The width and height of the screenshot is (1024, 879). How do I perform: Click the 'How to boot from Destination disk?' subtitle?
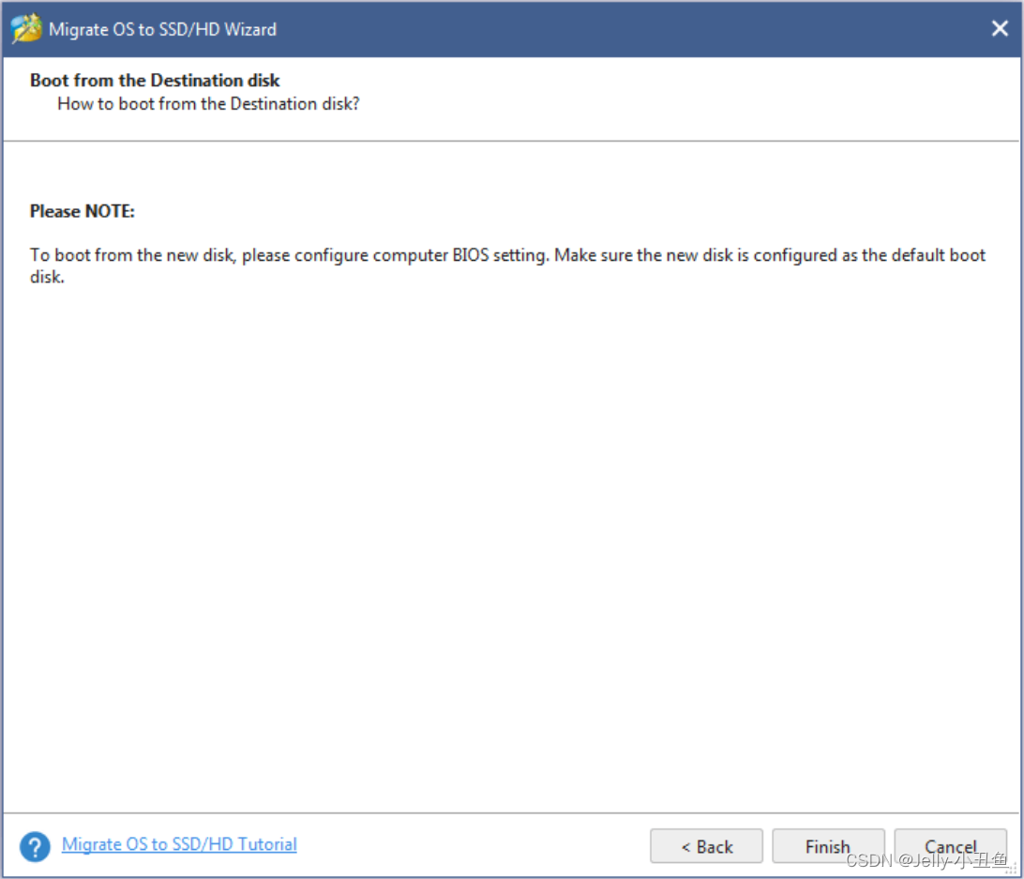click(208, 104)
